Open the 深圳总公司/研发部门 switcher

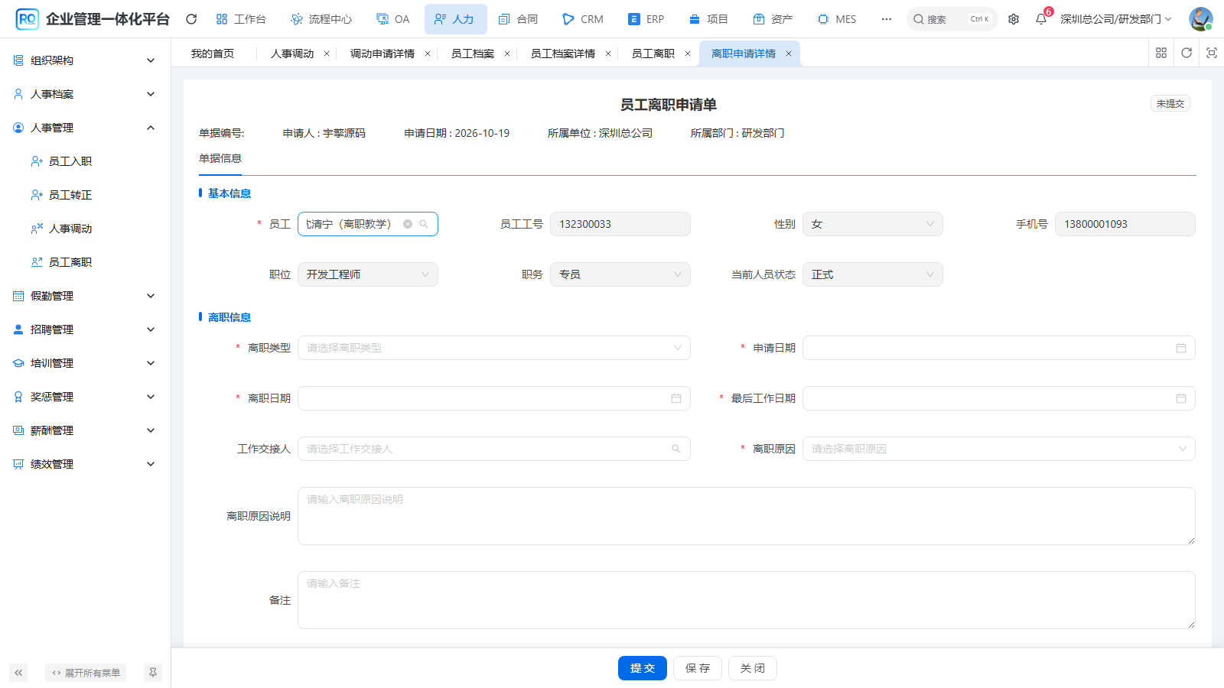[1115, 19]
